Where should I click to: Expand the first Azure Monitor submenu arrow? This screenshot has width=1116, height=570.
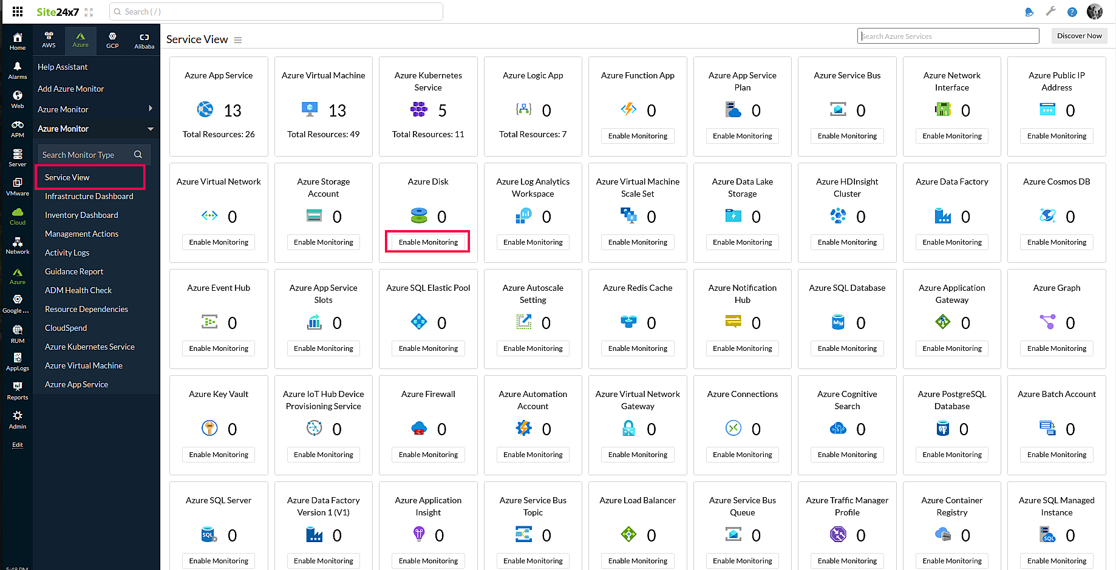point(150,109)
